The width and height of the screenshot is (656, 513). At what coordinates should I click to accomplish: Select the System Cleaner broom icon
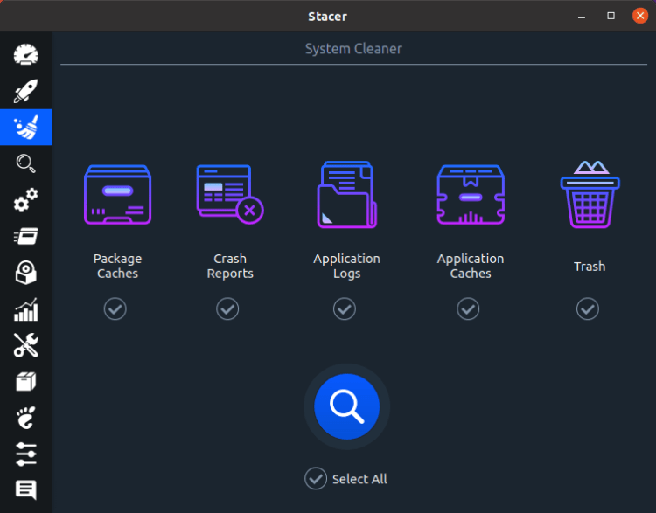26,127
